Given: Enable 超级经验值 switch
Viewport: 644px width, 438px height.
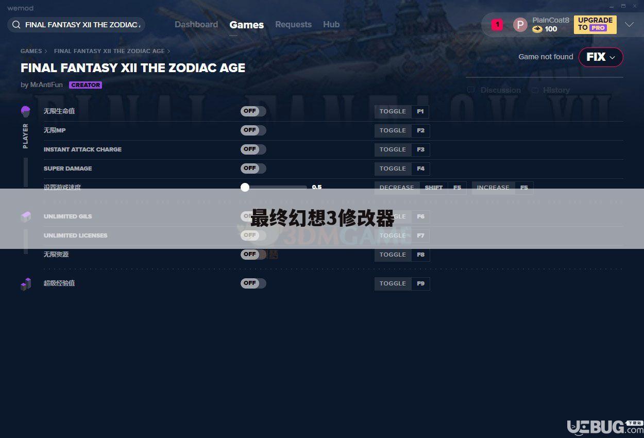Looking at the screenshot, I should coord(253,283).
